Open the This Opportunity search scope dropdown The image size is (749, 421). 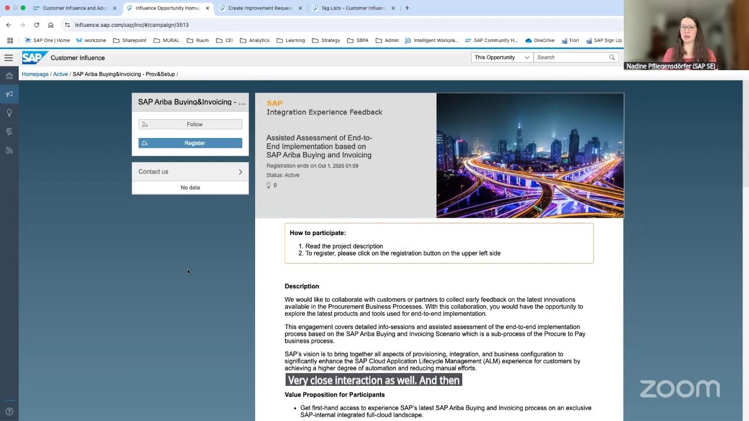pos(502,57)
